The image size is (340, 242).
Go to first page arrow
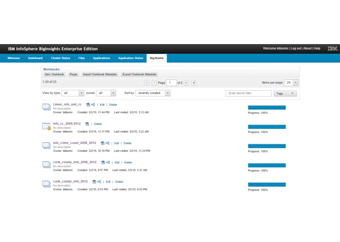click(x=147, y=83)
